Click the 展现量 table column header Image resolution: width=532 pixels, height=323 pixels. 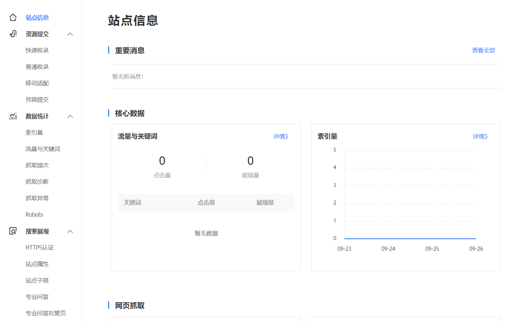265,202
